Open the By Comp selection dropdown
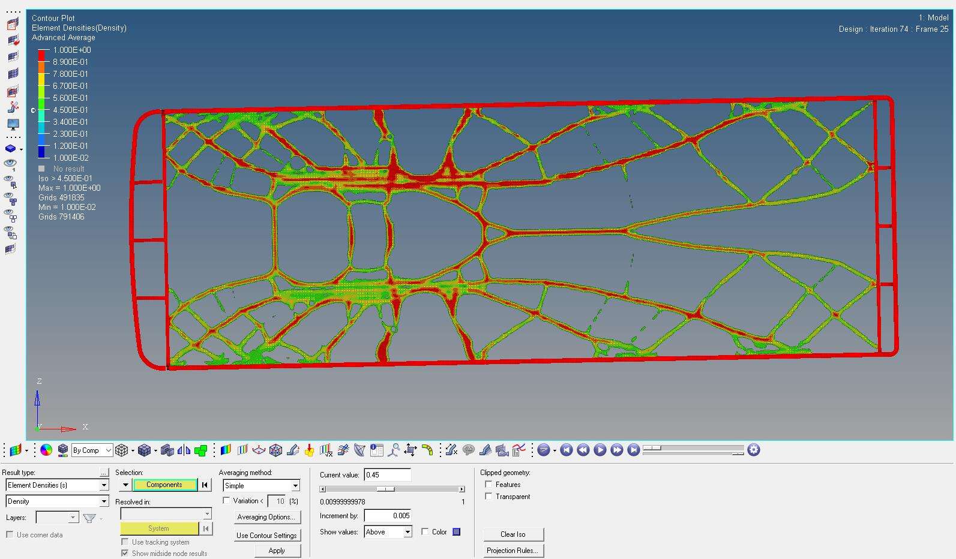956x559 pixels. pyautogui.click(x=92, y=450)
